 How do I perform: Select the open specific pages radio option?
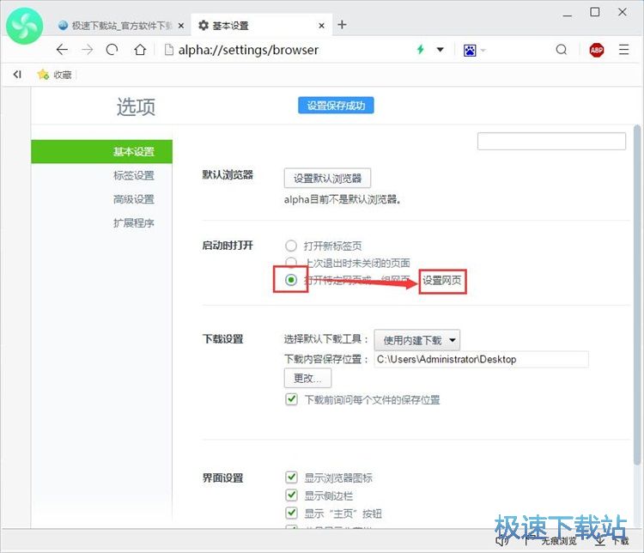tap(291, 280)
